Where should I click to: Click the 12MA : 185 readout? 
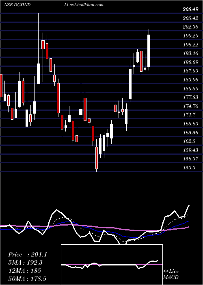pos(25,271)
